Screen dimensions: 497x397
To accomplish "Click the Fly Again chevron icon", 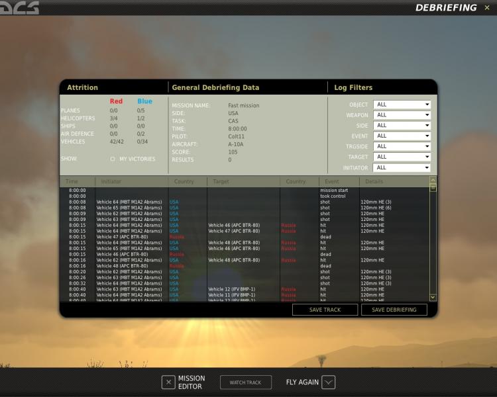I will pos(329,382).
